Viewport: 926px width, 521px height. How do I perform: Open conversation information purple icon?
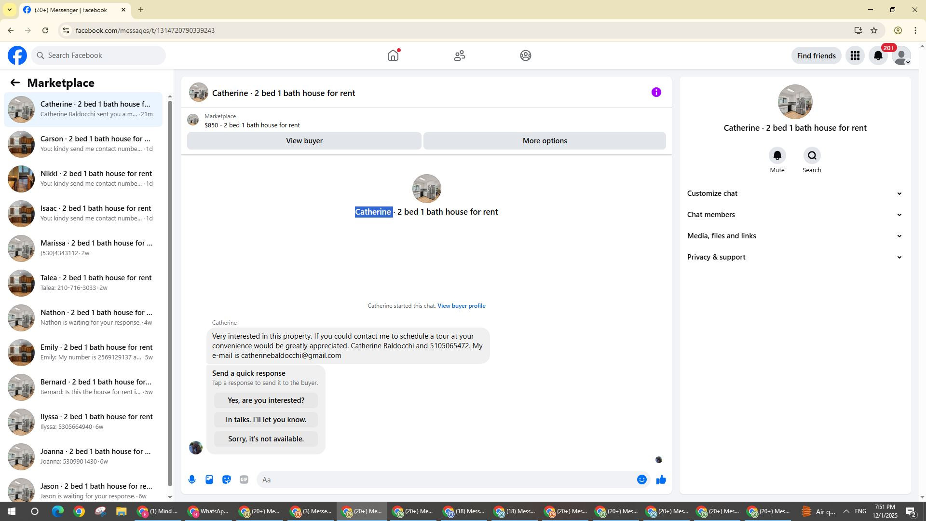click(656, 92)
